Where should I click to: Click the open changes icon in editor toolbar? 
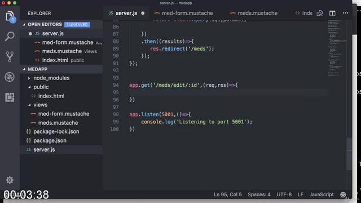point(320,13)
